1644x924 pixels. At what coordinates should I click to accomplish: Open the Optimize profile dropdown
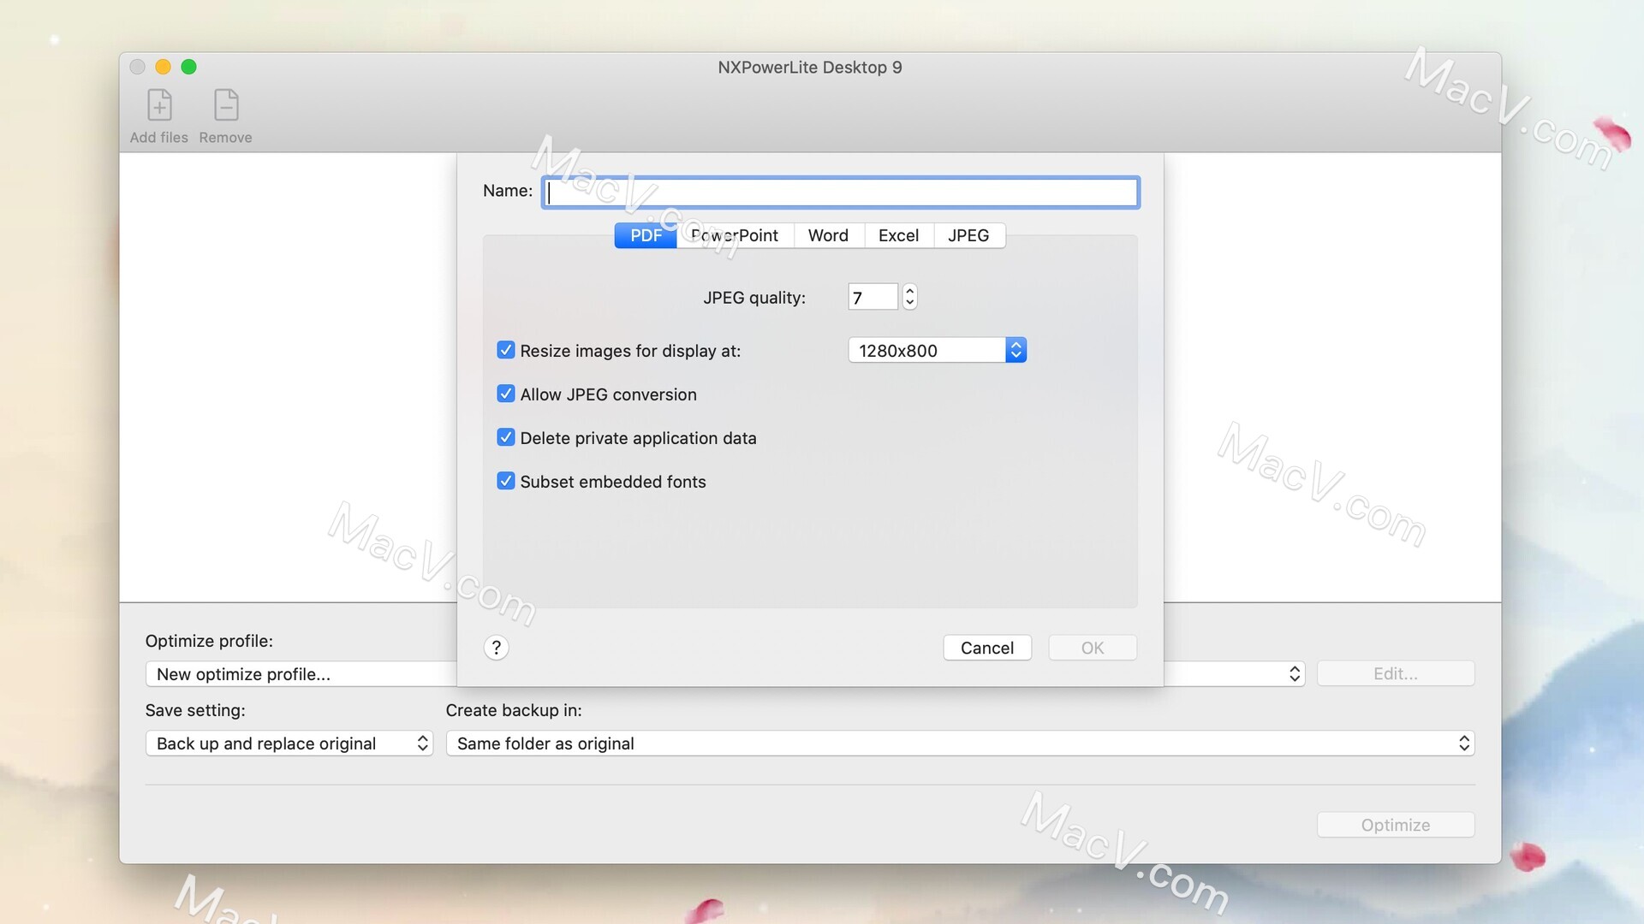pyautogui.click(x=1296, y=673)
